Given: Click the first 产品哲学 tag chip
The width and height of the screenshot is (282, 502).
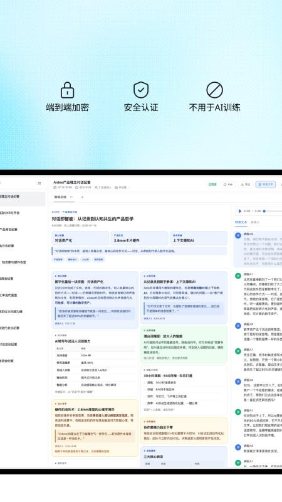Looking at the screenshot, I should (x=58, y=260).
